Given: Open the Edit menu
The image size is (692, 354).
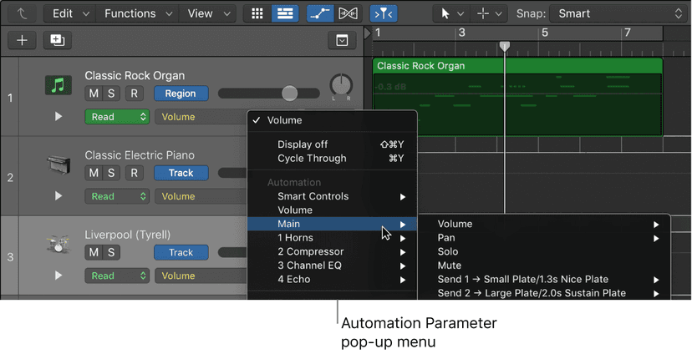Looking at the screenshot, I should 69,13.
